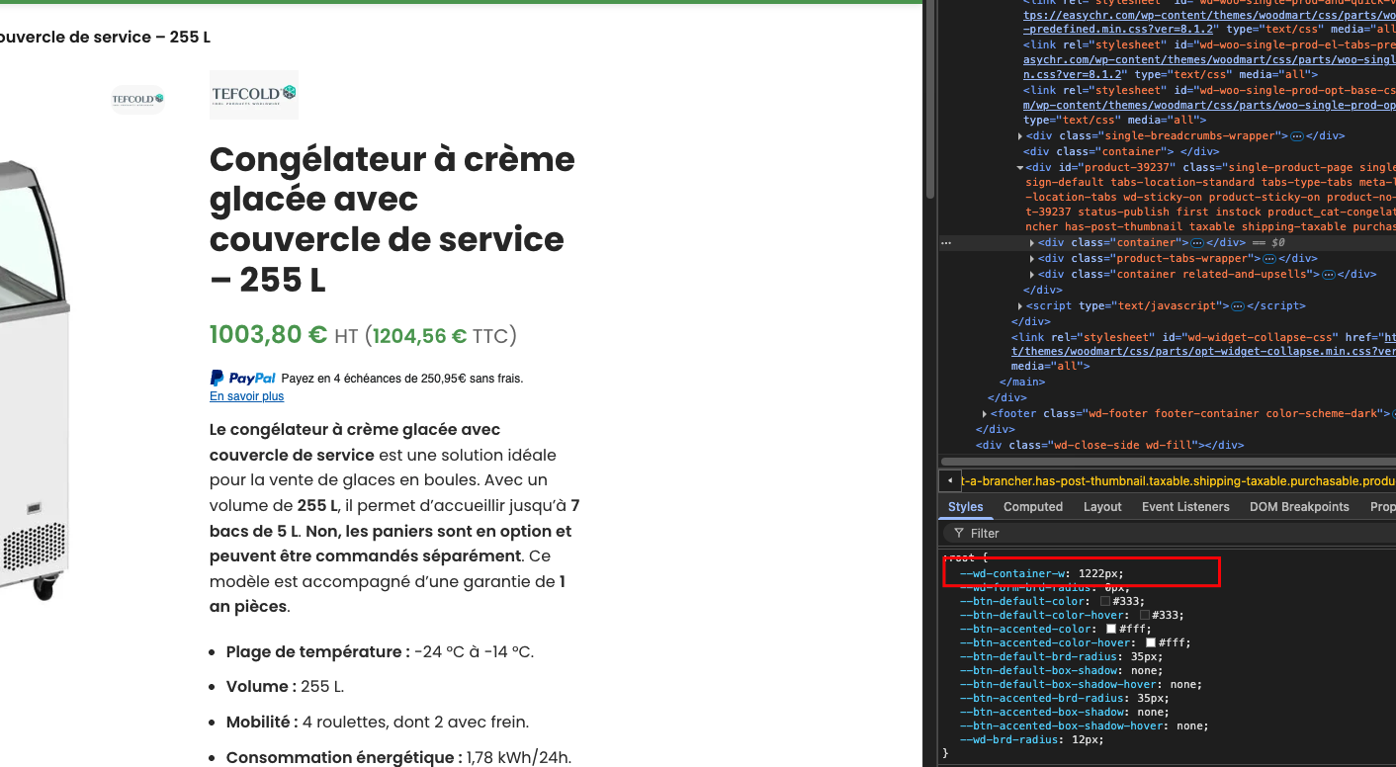This screenshot has height=767, width=1396.
Task: Open the Layout tab
Action: [x=1102, y=507]
